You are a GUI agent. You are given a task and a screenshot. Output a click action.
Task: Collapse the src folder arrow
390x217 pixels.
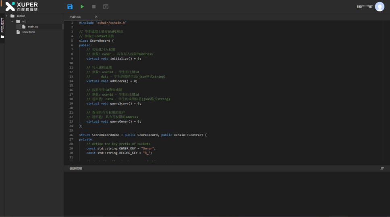point(12,21)
